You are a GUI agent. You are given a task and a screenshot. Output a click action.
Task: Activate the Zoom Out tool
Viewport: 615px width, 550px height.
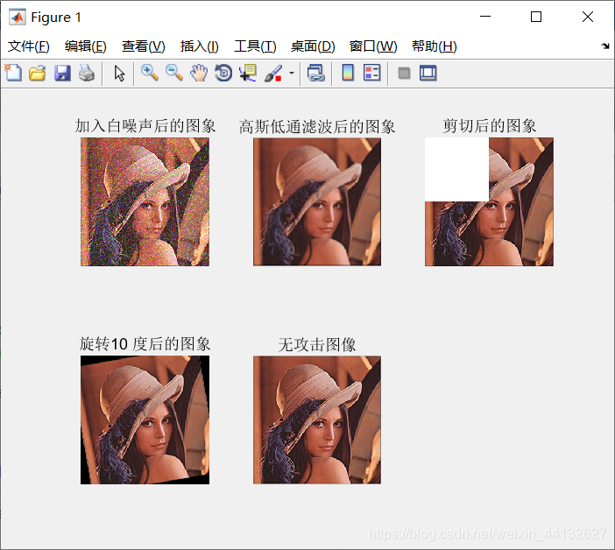(174, 73)
